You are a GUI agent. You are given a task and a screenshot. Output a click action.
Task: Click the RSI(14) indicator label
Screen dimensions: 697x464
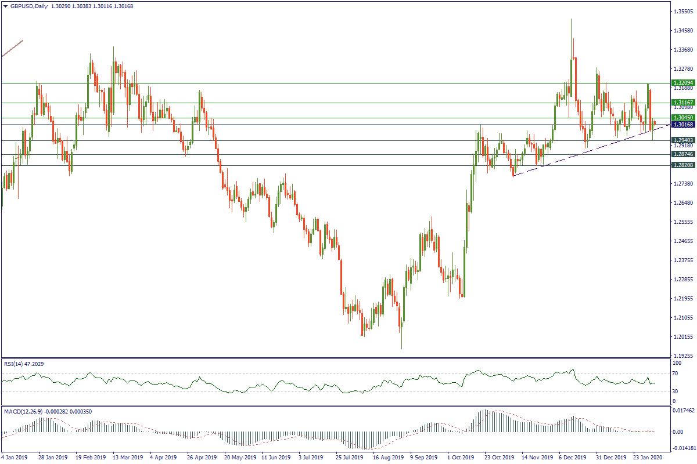click(x=23, y=364)
